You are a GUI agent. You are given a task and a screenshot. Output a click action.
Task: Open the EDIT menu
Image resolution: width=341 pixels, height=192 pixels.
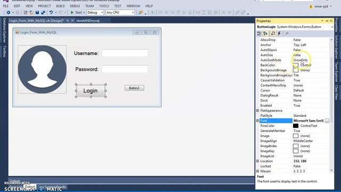[x=17, y=6]
